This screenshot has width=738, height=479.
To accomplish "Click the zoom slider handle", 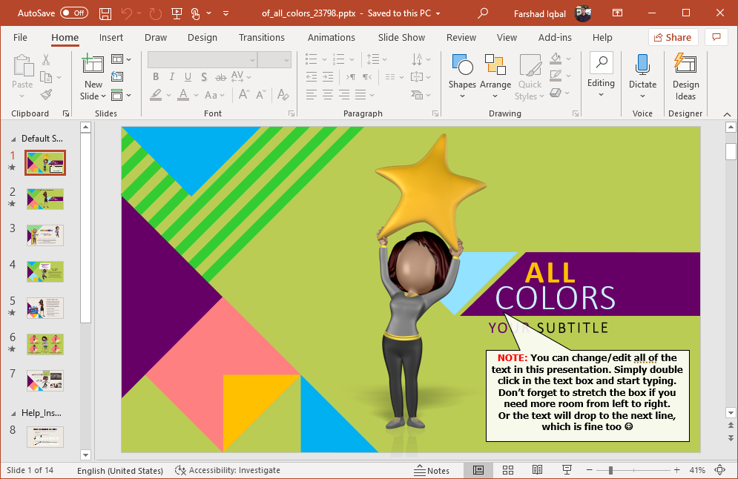I will 610,470.
